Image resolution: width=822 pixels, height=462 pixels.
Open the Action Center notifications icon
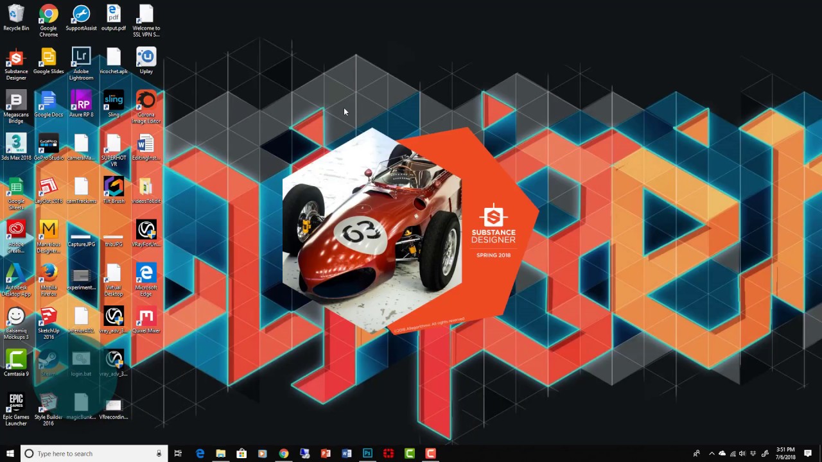tap(808, 454)
